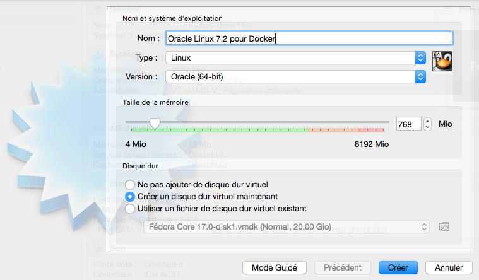
Task: Click the faded Système section icon in background
Action: click(x=98, y=54)
